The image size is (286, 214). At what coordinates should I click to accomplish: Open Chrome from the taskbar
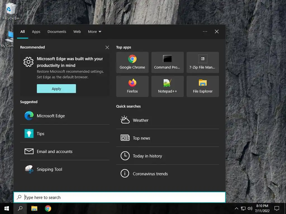tap(48, 208)
